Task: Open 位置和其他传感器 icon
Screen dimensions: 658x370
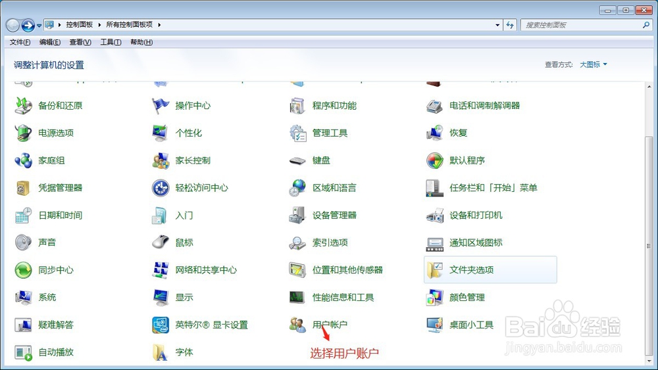Action: tap(297, 270)
